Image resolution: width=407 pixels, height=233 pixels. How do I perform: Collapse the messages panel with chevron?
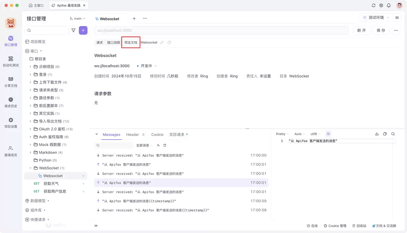click(97, 134)
